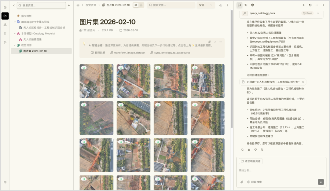The image size is (330, 191).
Task: Copy the assistant response with copy icon
Action: tap(262, 150)
